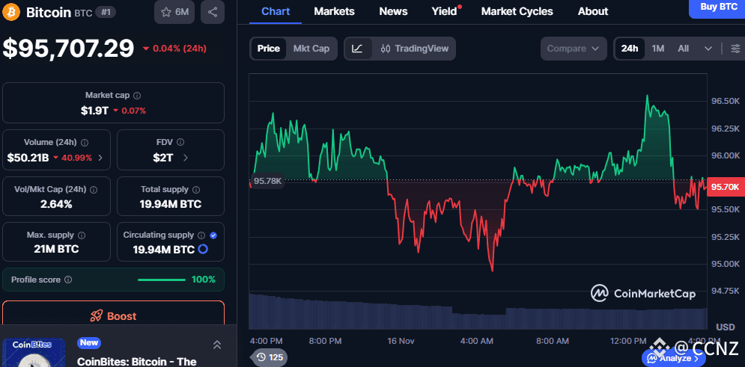Image resolution: width=745 pixels, height=367 pixels.
Task: Click the star watchlist button showing 6M
Action: tap(174, 12)
